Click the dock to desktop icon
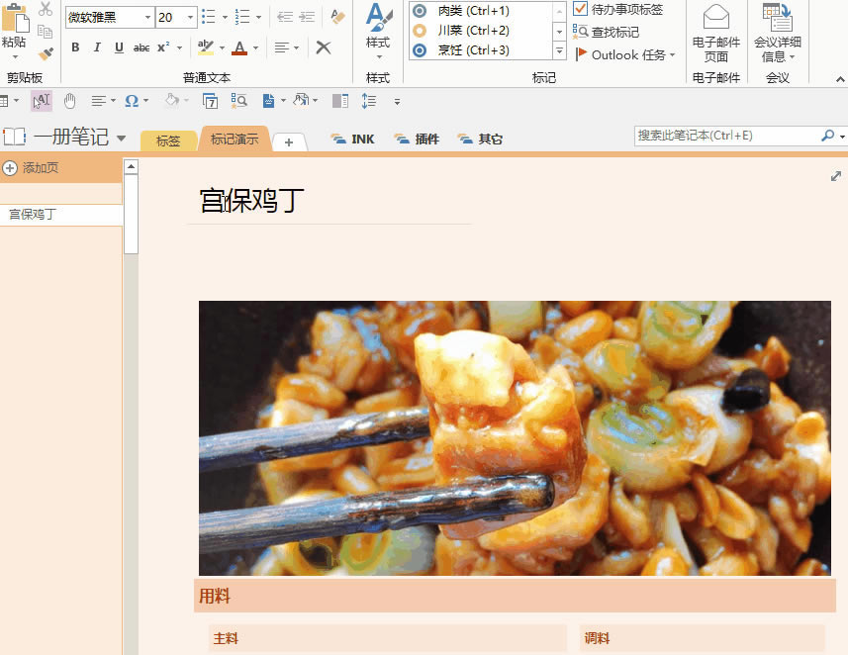The width and height of the screenshot is (848, 655). [340, 101]
